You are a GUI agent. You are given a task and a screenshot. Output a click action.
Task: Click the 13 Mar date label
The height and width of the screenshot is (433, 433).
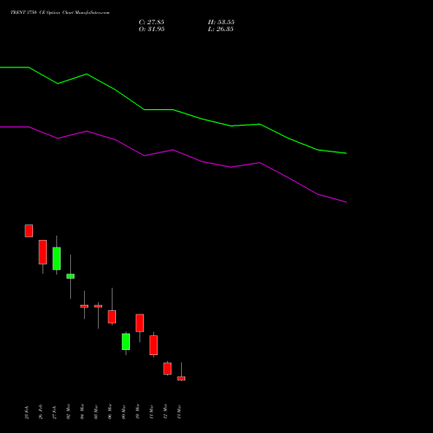[179, 411]
